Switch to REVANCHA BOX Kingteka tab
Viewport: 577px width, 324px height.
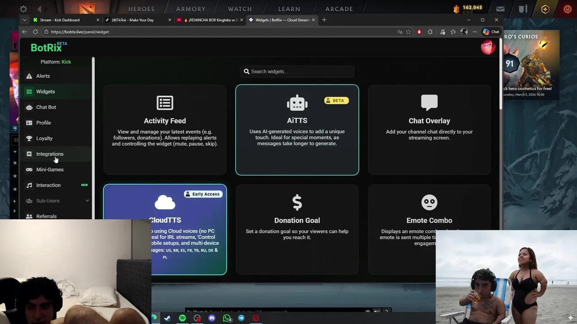tap(210, 20)
